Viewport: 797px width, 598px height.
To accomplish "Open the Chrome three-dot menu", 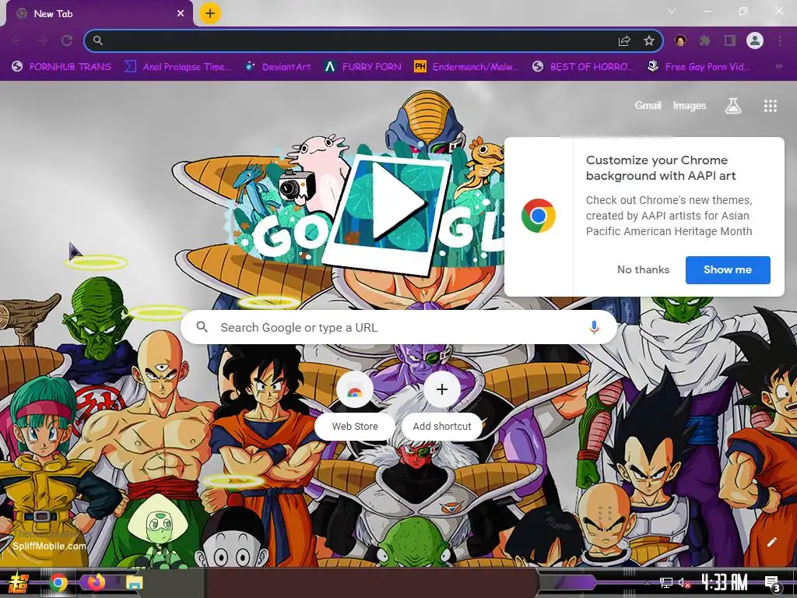I will 780,40.
